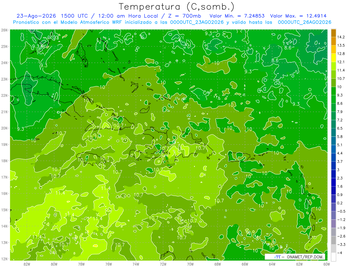Image resolution: width=347 pixels, height=268 pixels.
Task: Click the colorbar scale label '5.1'
Action: [x=340, y=145]
